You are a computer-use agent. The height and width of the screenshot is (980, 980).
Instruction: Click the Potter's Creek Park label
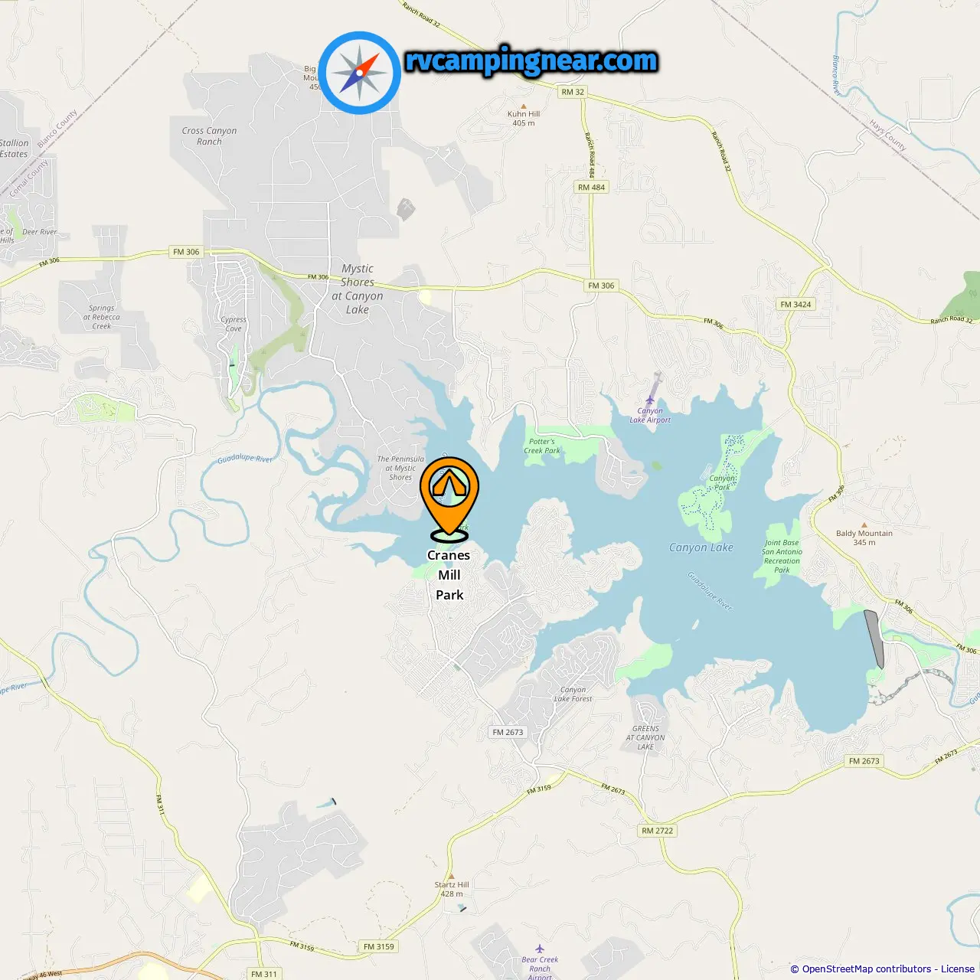click(x=542, y=446)
